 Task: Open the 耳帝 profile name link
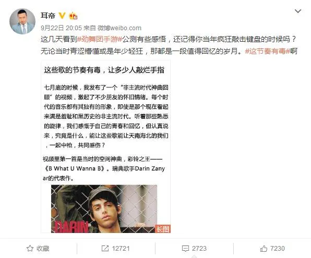pyautogui.click(x=48, y=16)
